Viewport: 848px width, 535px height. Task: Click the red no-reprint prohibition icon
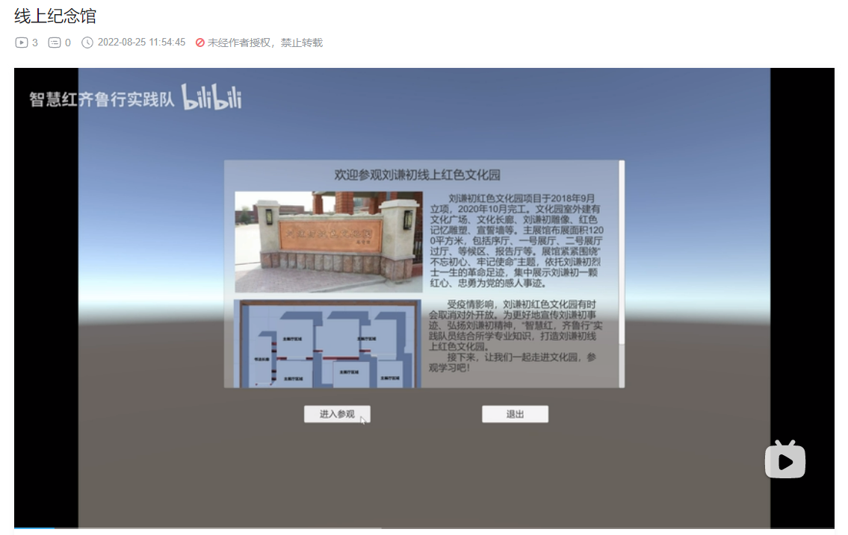coord(200,43)
